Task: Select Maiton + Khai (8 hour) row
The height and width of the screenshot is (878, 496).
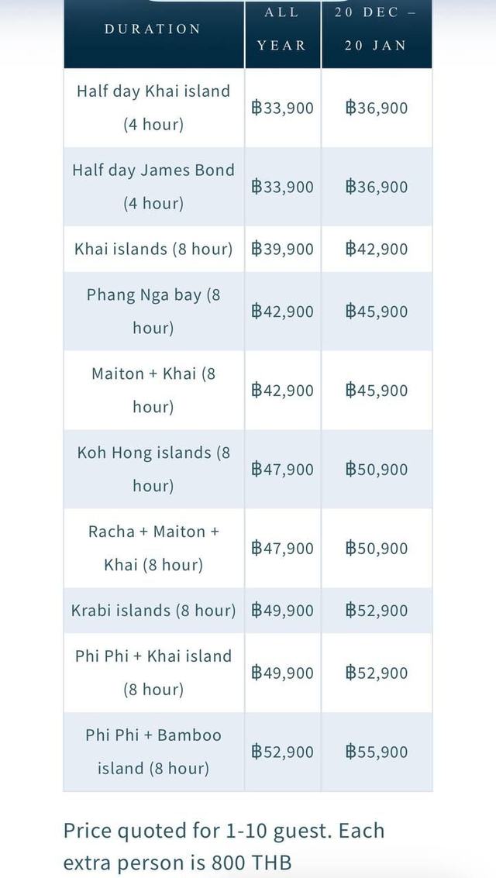Action: 247,391
